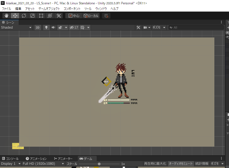Toggle grid snapping icon
This screenshot has height=168, width=229.
pyautogui.click(x=106, y=16)
